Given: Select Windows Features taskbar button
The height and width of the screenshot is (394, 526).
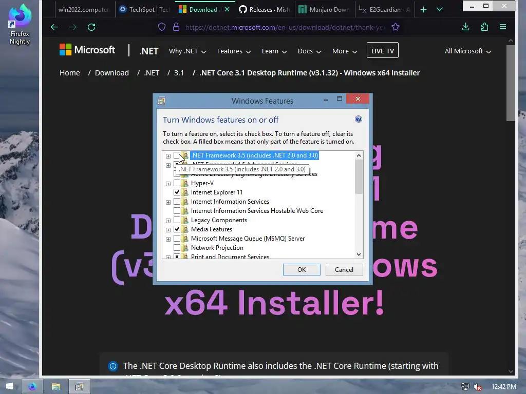Looking at the screenshot, I should (x=80, y=387).
